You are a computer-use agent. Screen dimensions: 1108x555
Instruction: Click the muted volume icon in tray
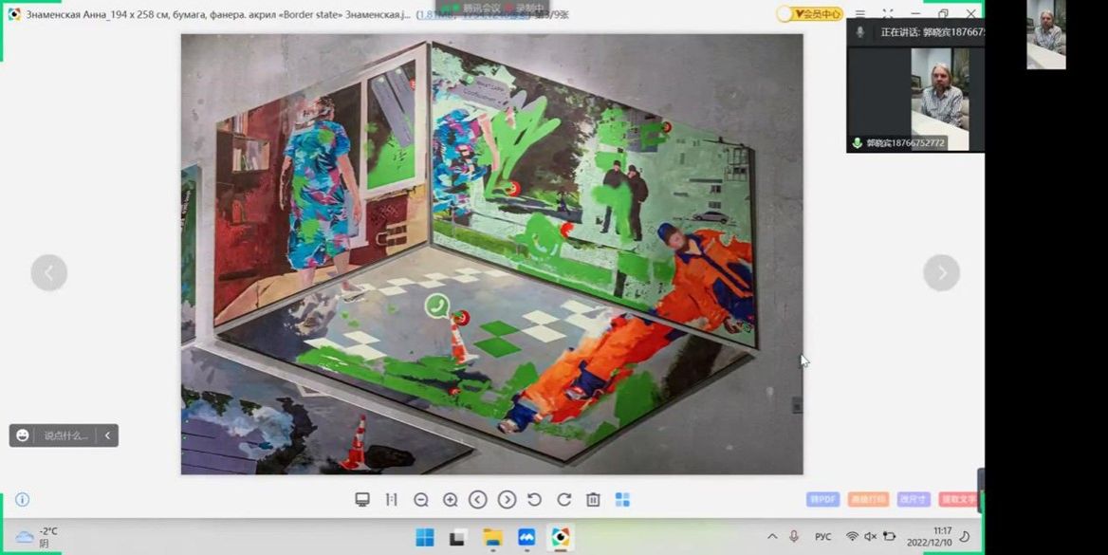tap(871, 537)
